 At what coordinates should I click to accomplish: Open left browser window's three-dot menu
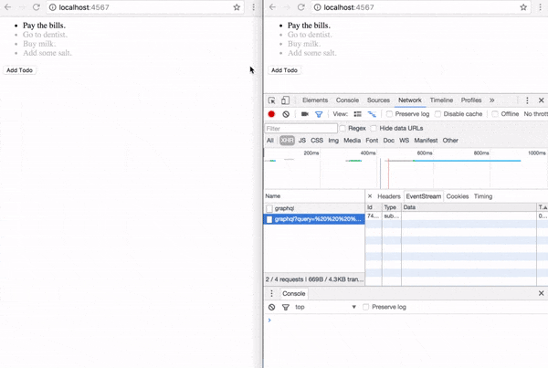[254, 7]
